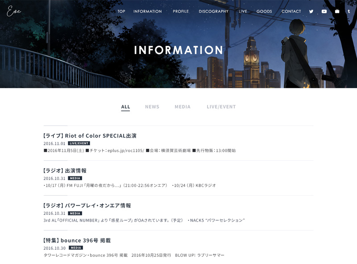Open the TV-shaped niconico icon link
Viewport: 357px width, 264px height.
[337, 11]
